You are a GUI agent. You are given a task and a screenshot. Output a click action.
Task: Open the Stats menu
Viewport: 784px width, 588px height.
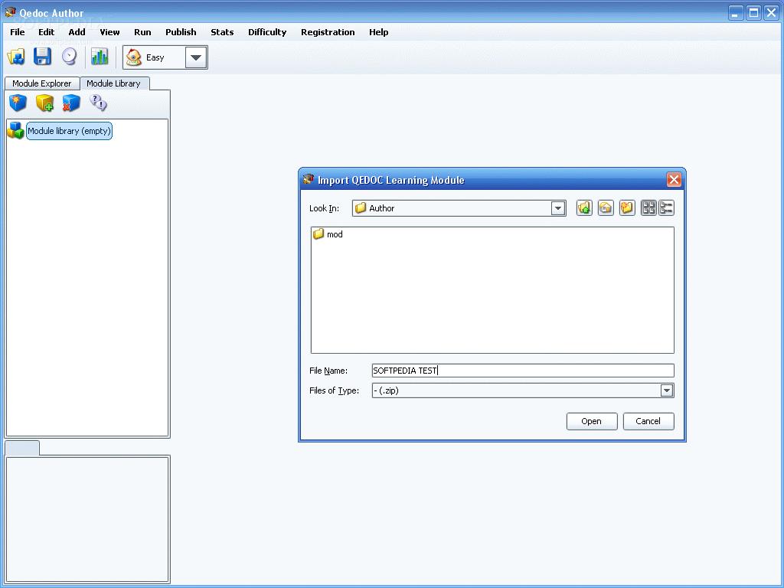tap(222, 32)
